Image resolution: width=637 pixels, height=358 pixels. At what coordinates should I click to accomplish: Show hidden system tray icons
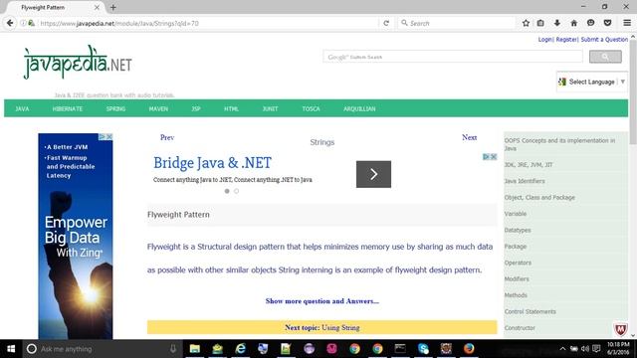pyautogui.click(x=562, y=349)
